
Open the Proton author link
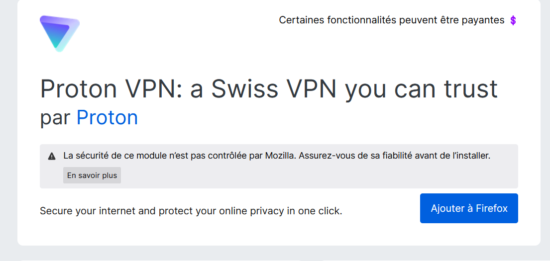click(x=107, y=117)
